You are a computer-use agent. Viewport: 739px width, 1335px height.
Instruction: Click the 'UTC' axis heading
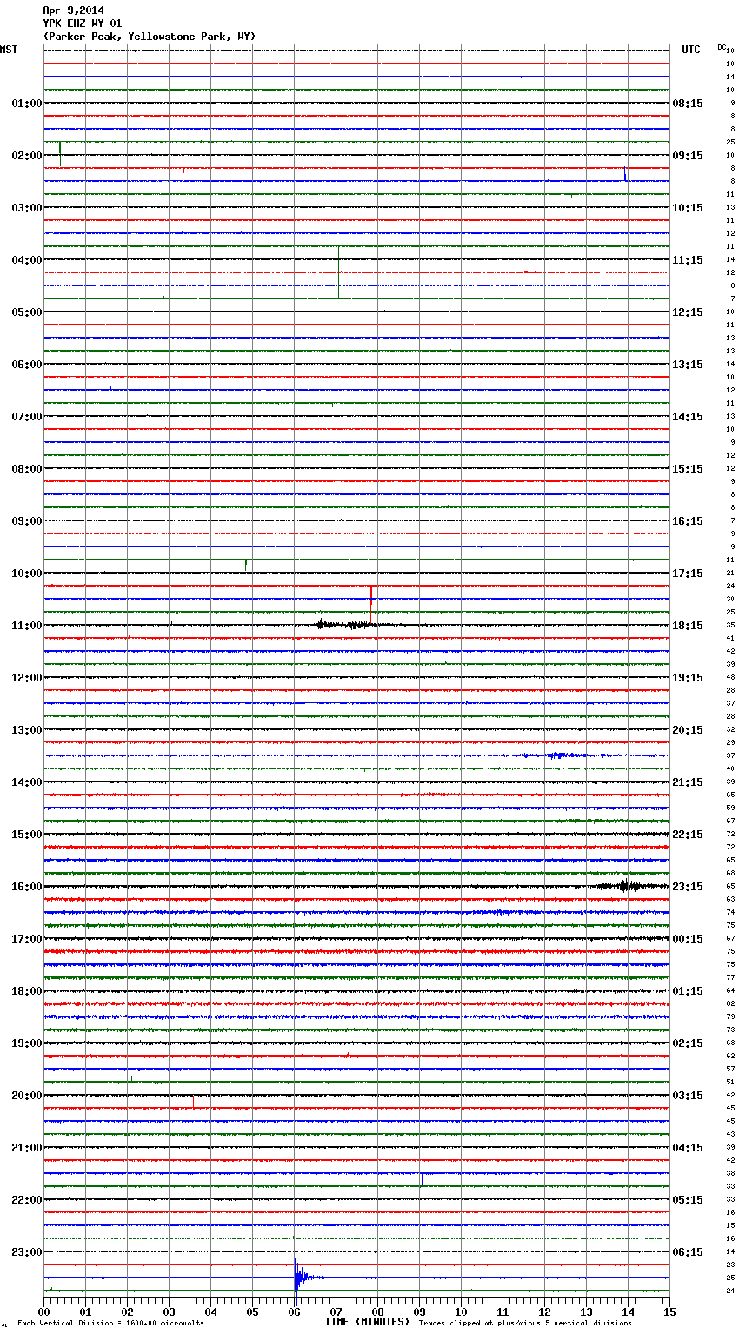(691, 50)
